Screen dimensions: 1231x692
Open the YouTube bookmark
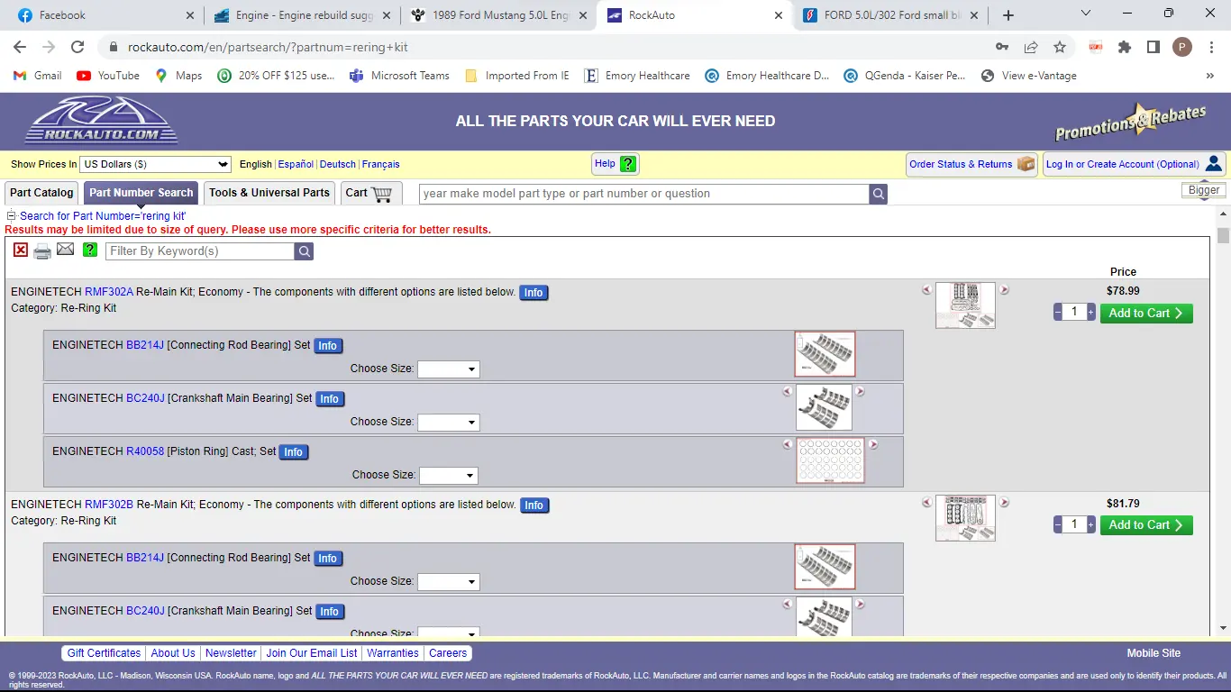108,76
